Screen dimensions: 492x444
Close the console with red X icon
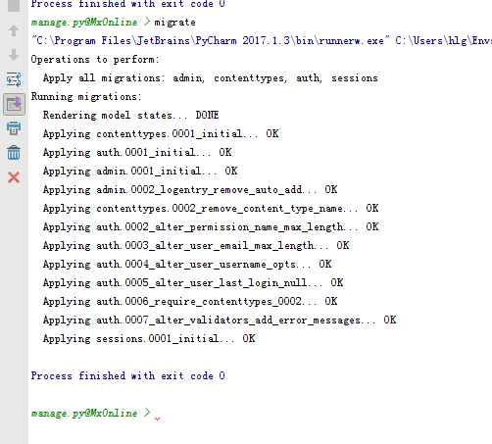tap(14, 177)
